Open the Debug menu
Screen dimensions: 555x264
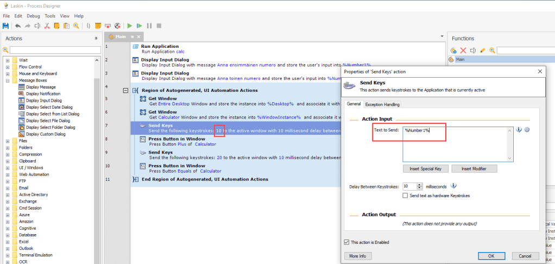tap(33, 16)
